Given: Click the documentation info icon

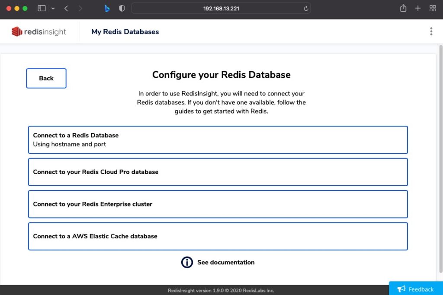Looking at the screenshot, I should tap(187, 262).
